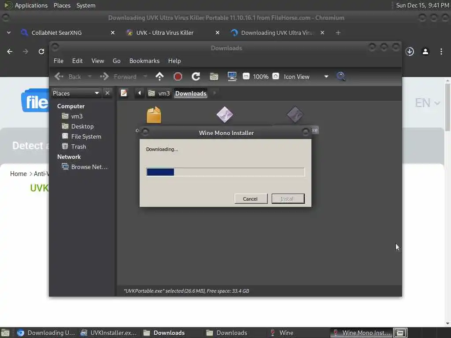Open the View menu in file manager

(98, 61)
